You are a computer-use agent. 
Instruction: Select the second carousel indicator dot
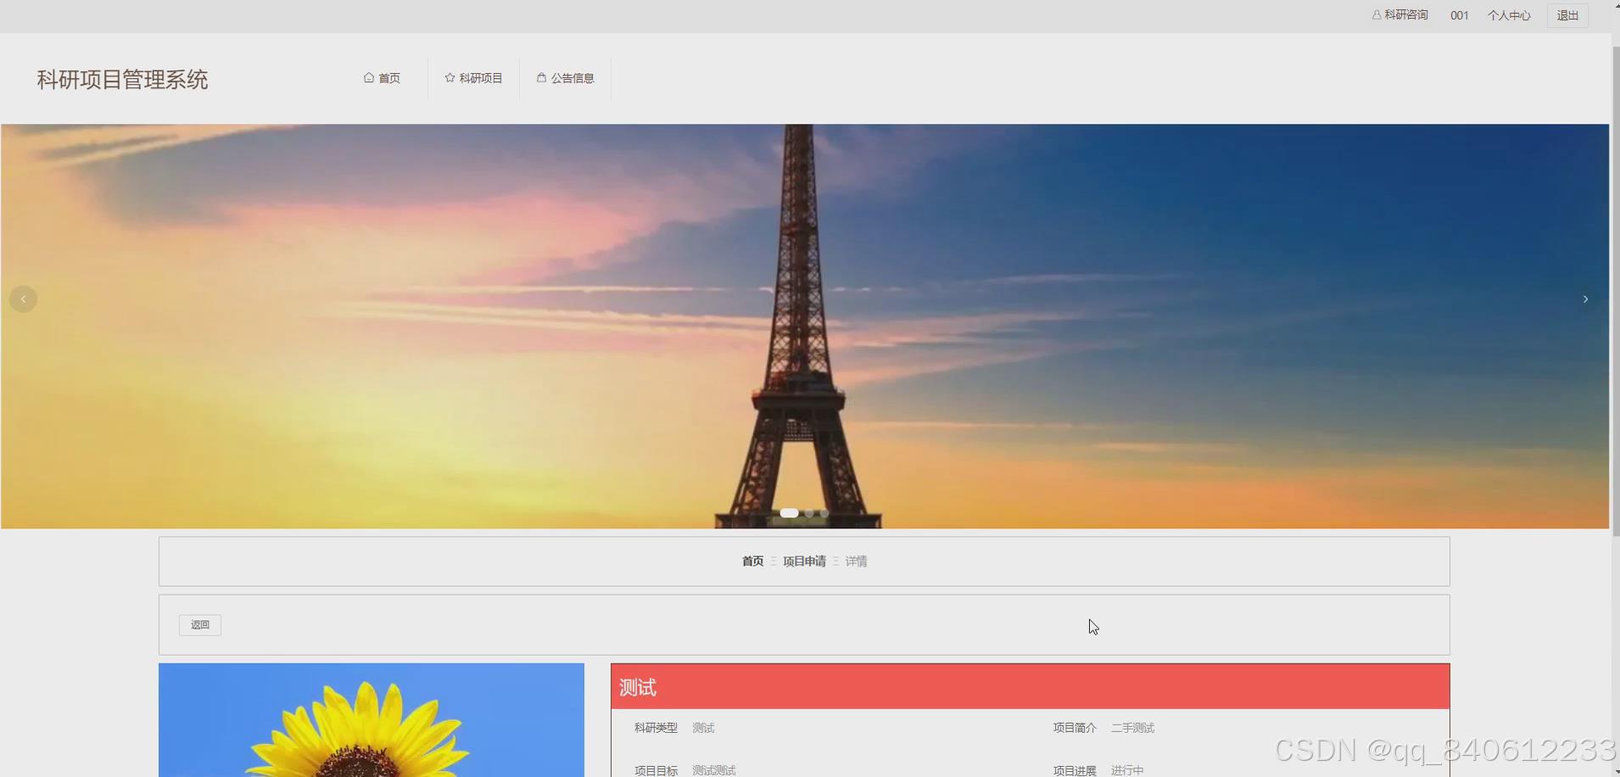(809, 513)
